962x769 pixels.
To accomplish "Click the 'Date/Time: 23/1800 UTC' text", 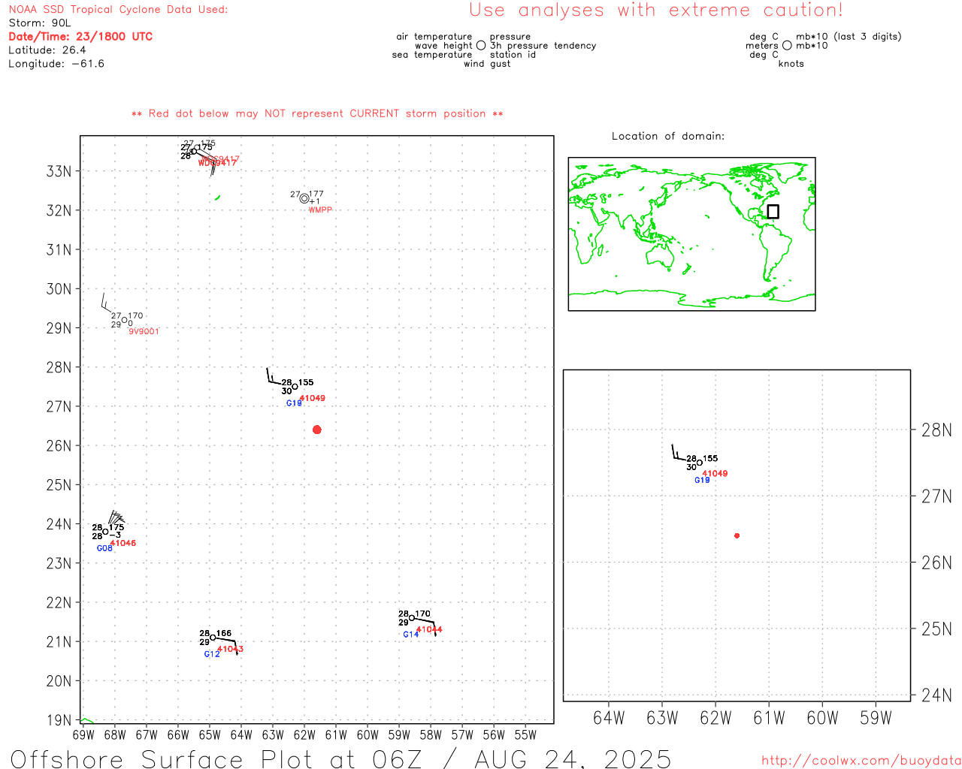I will coord(80,36).
